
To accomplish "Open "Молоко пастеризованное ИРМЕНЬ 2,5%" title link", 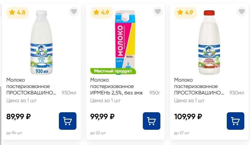I will point(116,86).
